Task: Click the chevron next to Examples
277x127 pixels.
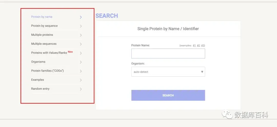Action: click(x=81, y=80)
